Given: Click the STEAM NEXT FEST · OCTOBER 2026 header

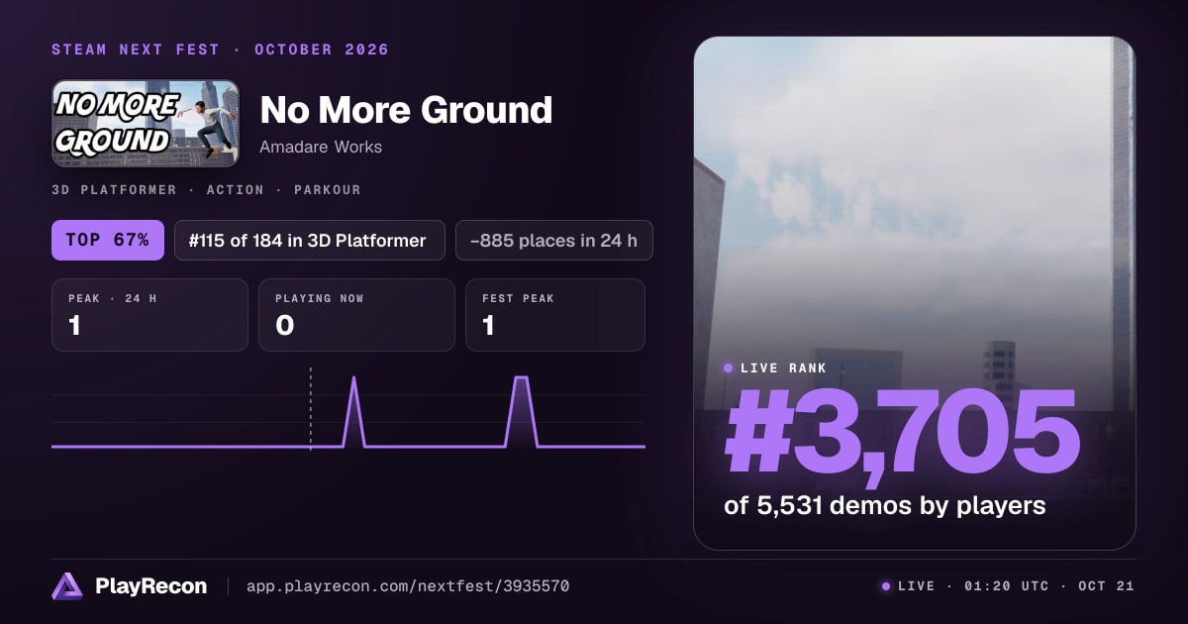Looking at the screenshot, I should click(221, 50).
